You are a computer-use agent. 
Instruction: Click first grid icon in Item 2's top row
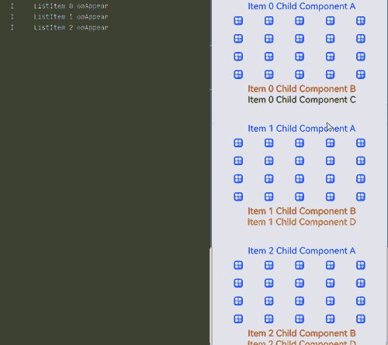[238, 265]
